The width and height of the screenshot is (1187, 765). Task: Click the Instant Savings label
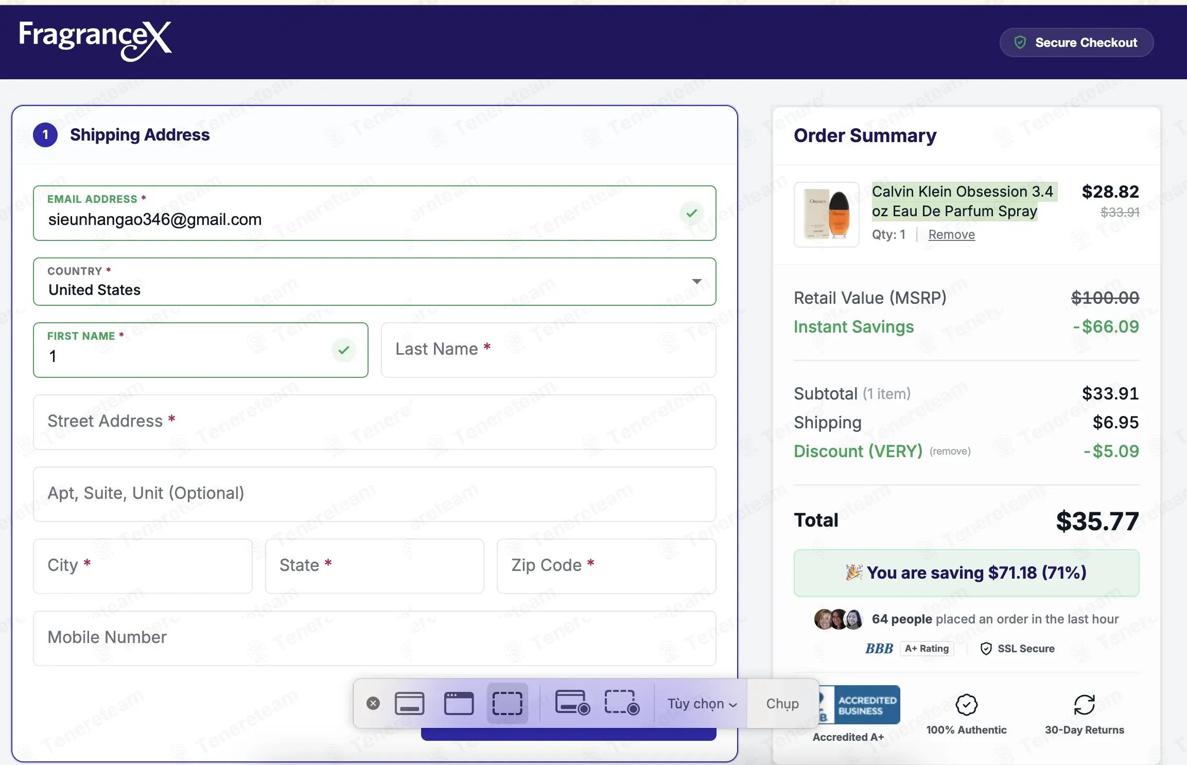[x=854, y=327]
